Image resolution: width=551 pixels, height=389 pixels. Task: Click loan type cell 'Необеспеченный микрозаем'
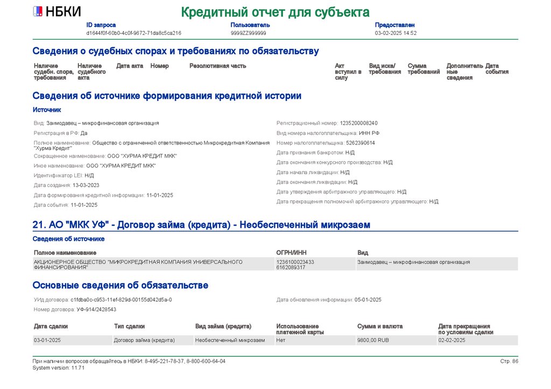234,340
